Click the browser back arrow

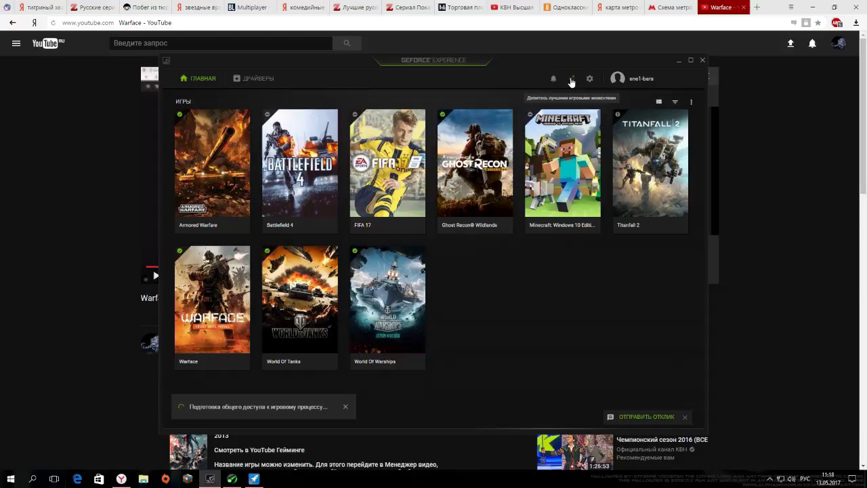click(12, 22)
